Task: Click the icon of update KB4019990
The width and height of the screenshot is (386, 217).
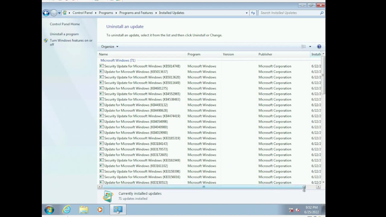Action: (102, 133)
